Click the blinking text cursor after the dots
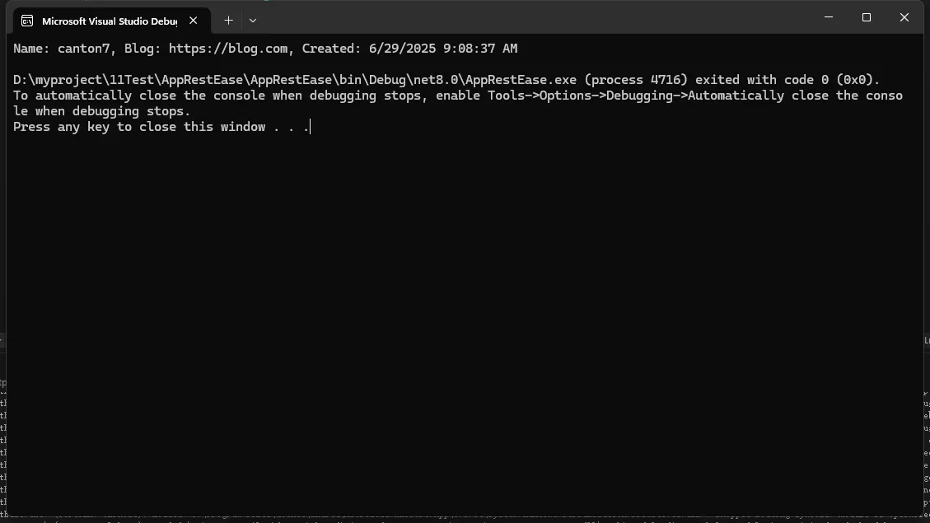Viewport: 930px width, 523px height. coord(311,126)
